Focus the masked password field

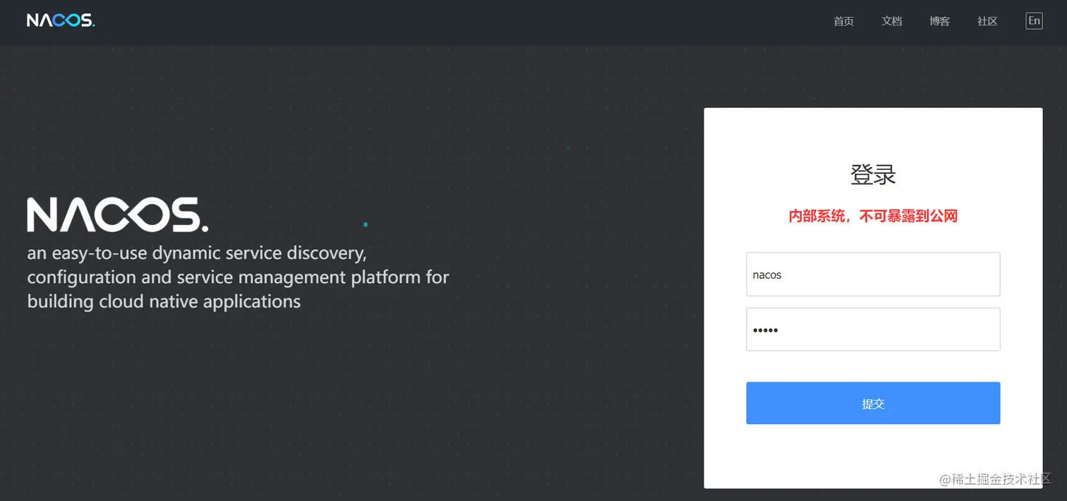point(873,329)
